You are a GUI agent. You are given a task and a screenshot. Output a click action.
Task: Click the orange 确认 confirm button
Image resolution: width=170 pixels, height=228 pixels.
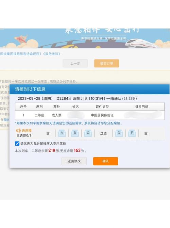[x=105, y=161]
